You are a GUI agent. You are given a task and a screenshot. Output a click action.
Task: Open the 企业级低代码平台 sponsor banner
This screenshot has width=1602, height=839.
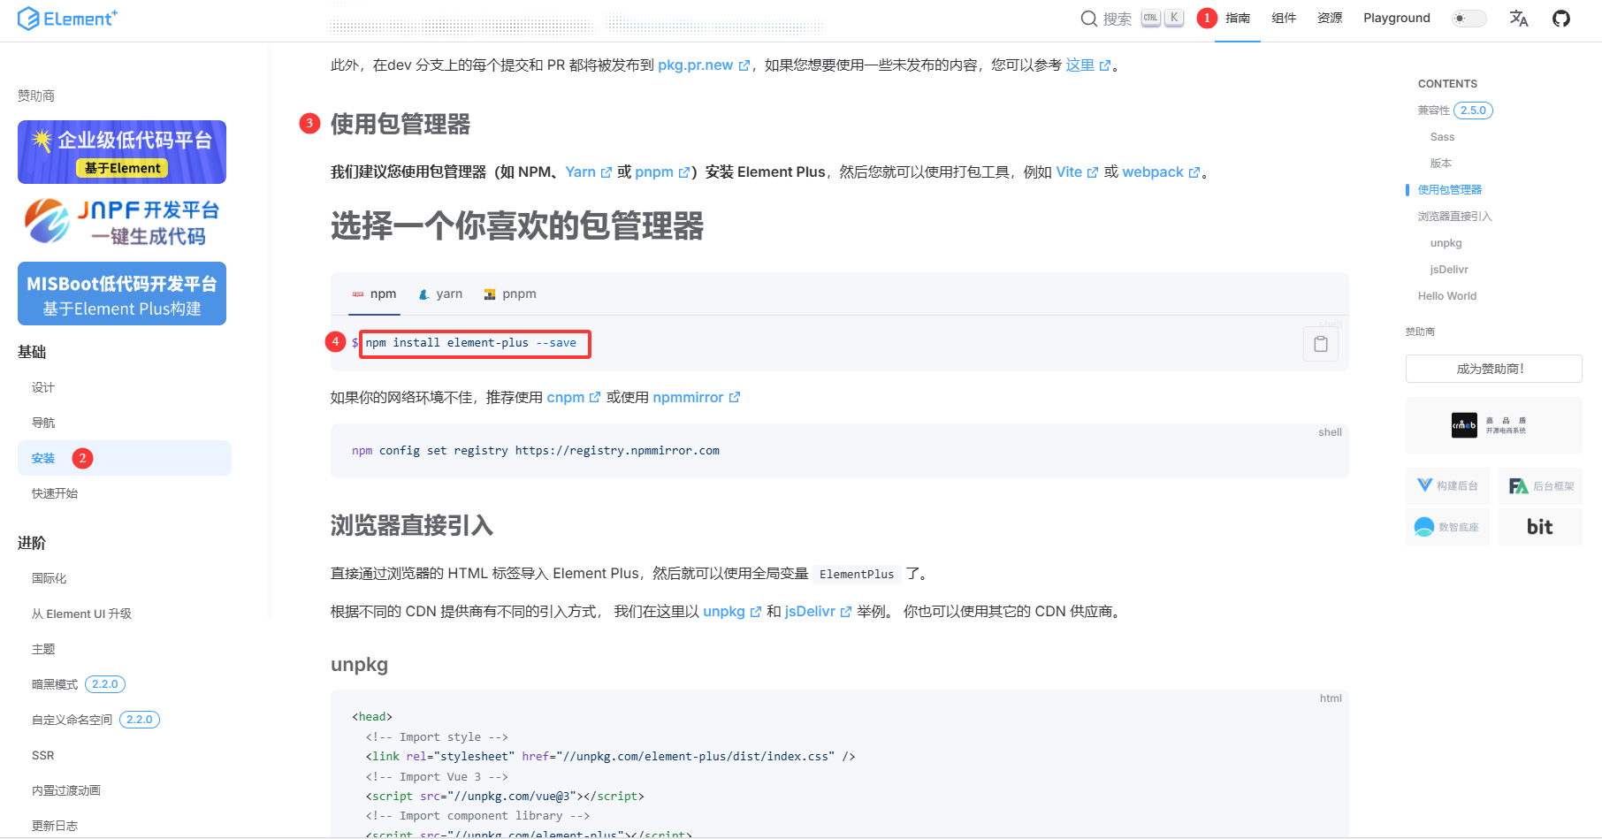point(122,152)
